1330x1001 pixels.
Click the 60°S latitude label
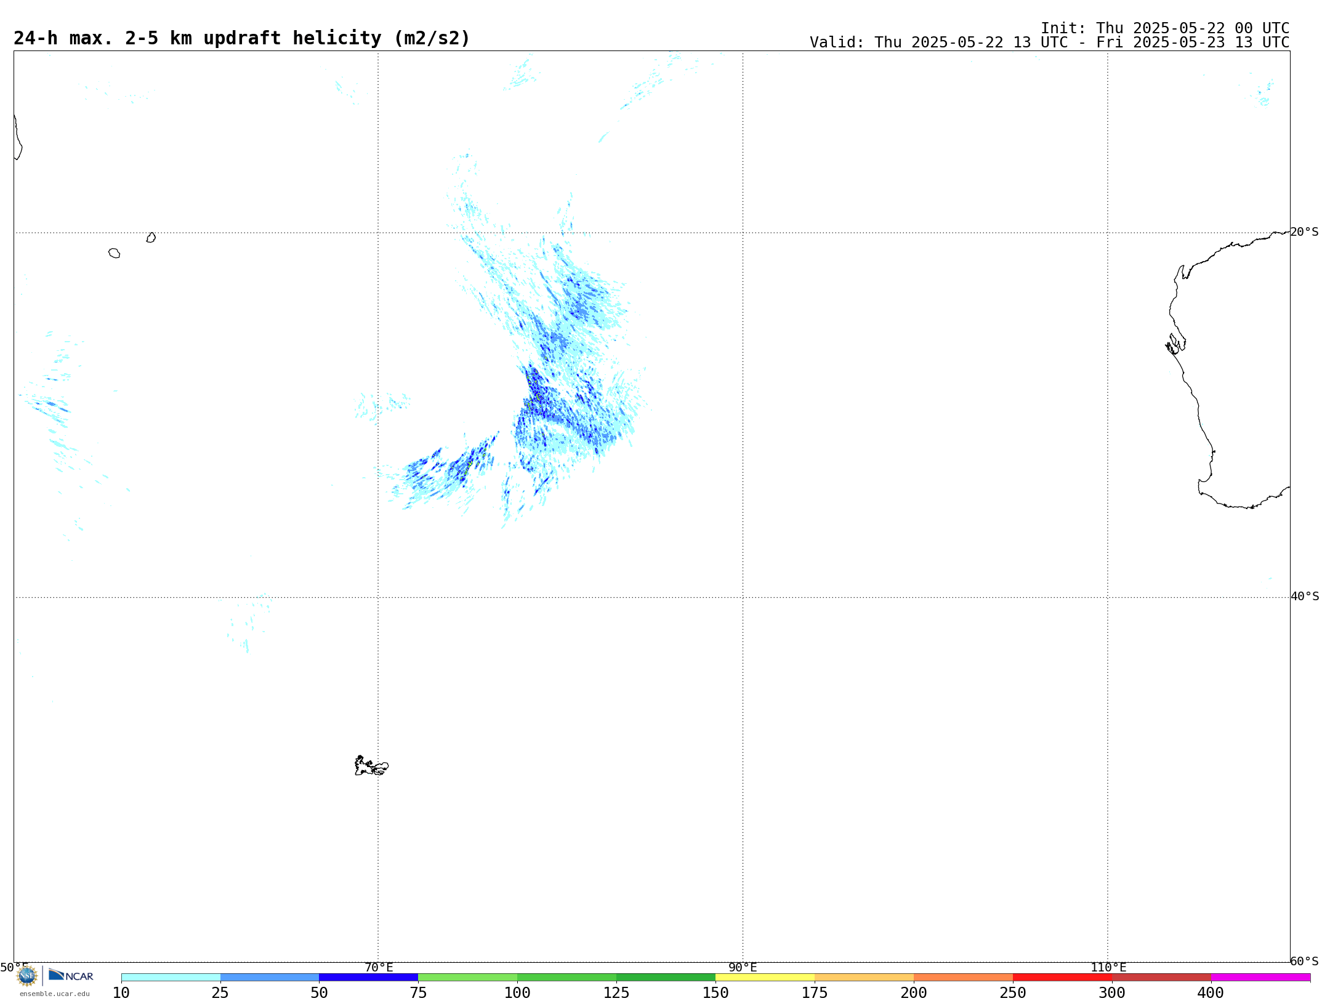[x=1305, y=961]
